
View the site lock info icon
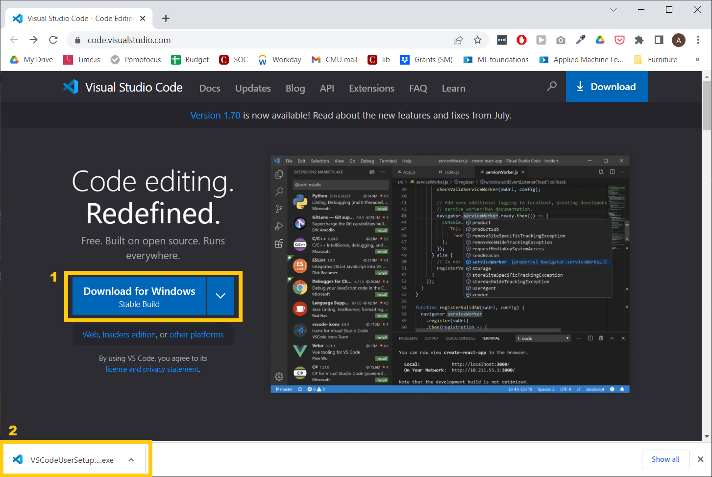[77, 40]
